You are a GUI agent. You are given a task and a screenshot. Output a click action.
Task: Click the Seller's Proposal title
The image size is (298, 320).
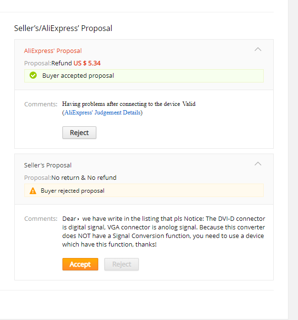pyautogui.click(x=48, y=165)
